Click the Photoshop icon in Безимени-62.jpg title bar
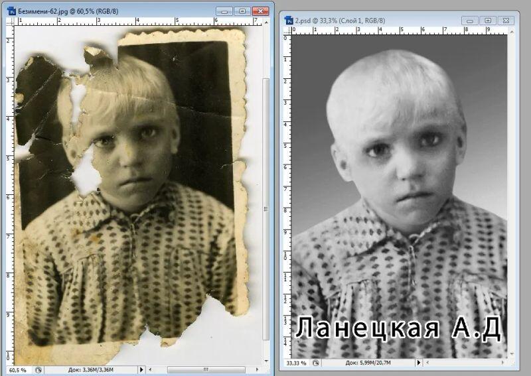This screenshot has height=376, width=531. click(x=11, y=11)
